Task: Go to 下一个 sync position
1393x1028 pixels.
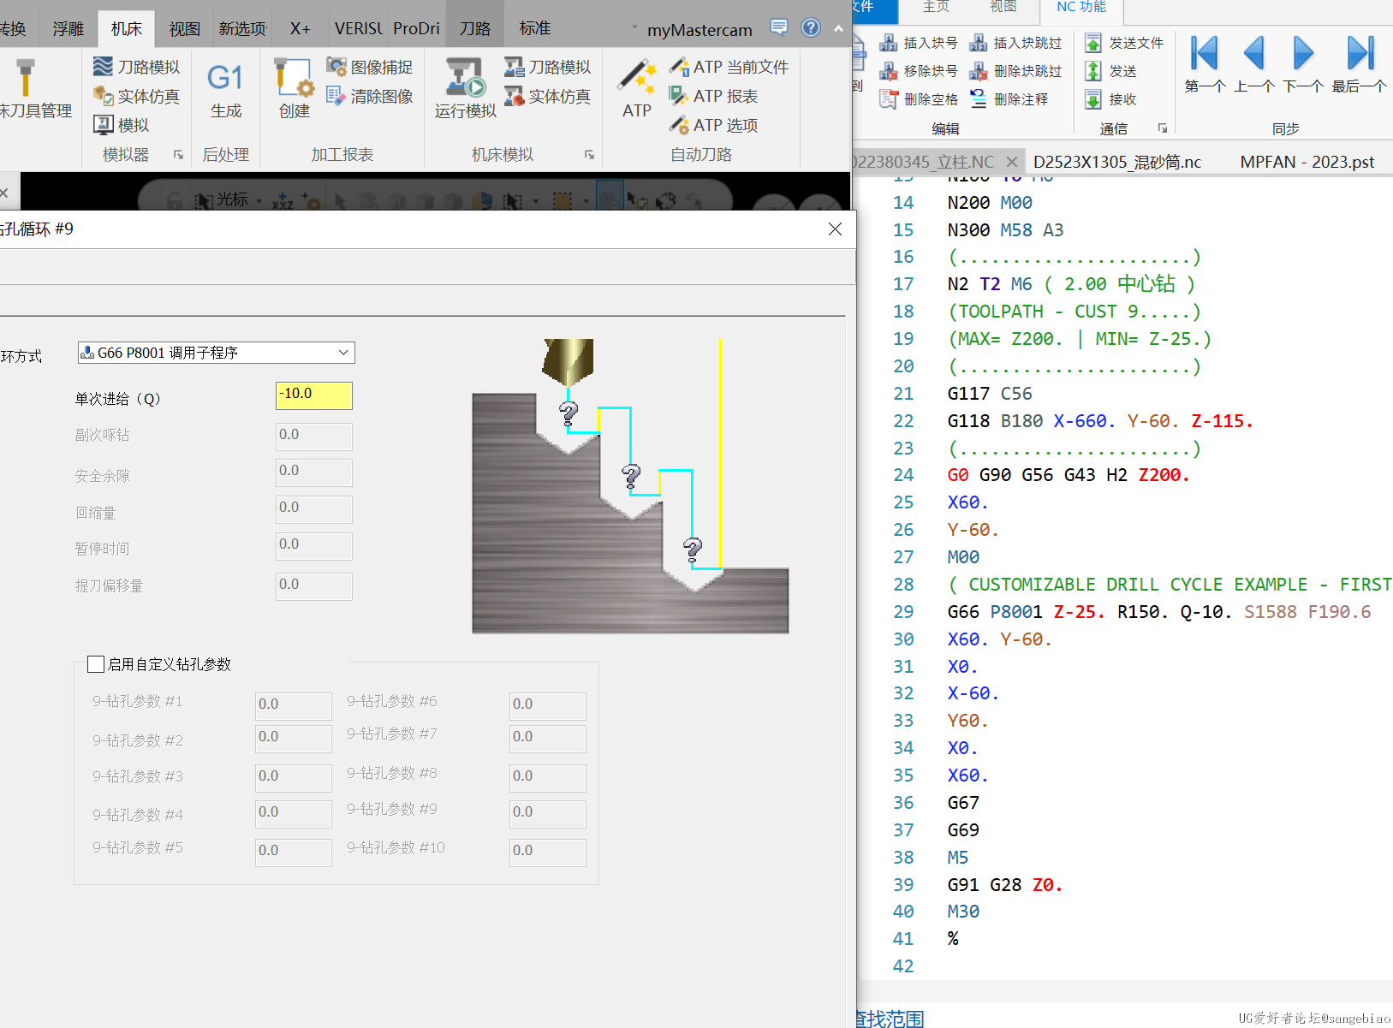Action: click(1303, 64)
